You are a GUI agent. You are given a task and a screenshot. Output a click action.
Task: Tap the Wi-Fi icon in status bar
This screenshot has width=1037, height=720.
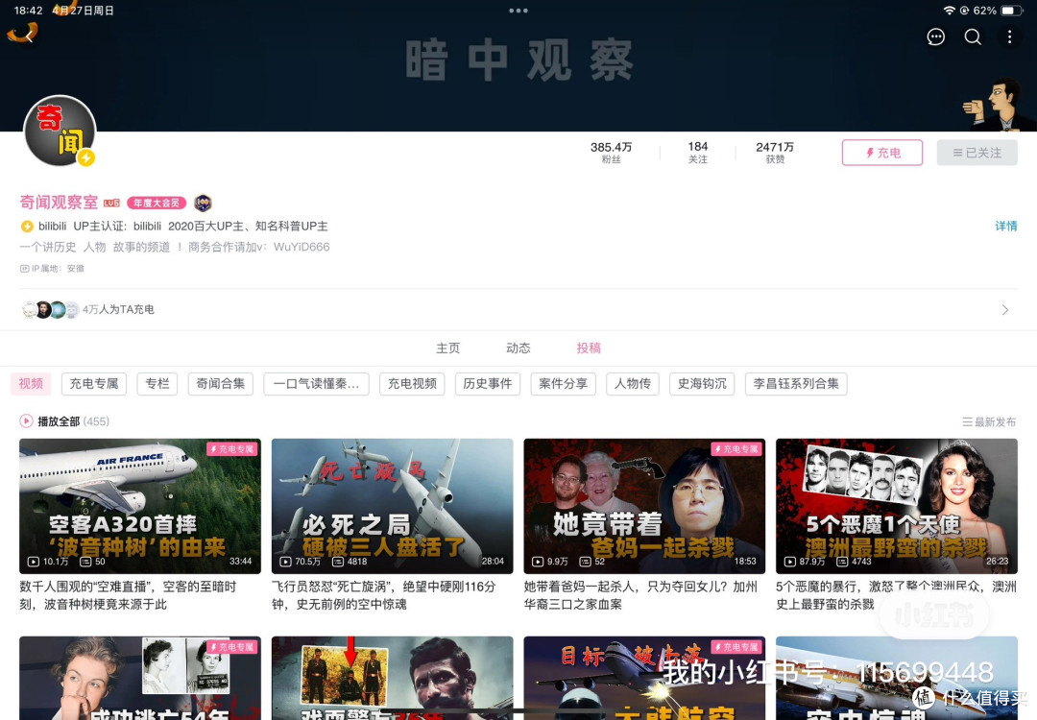pyautogui.click(x=949, y=11)
